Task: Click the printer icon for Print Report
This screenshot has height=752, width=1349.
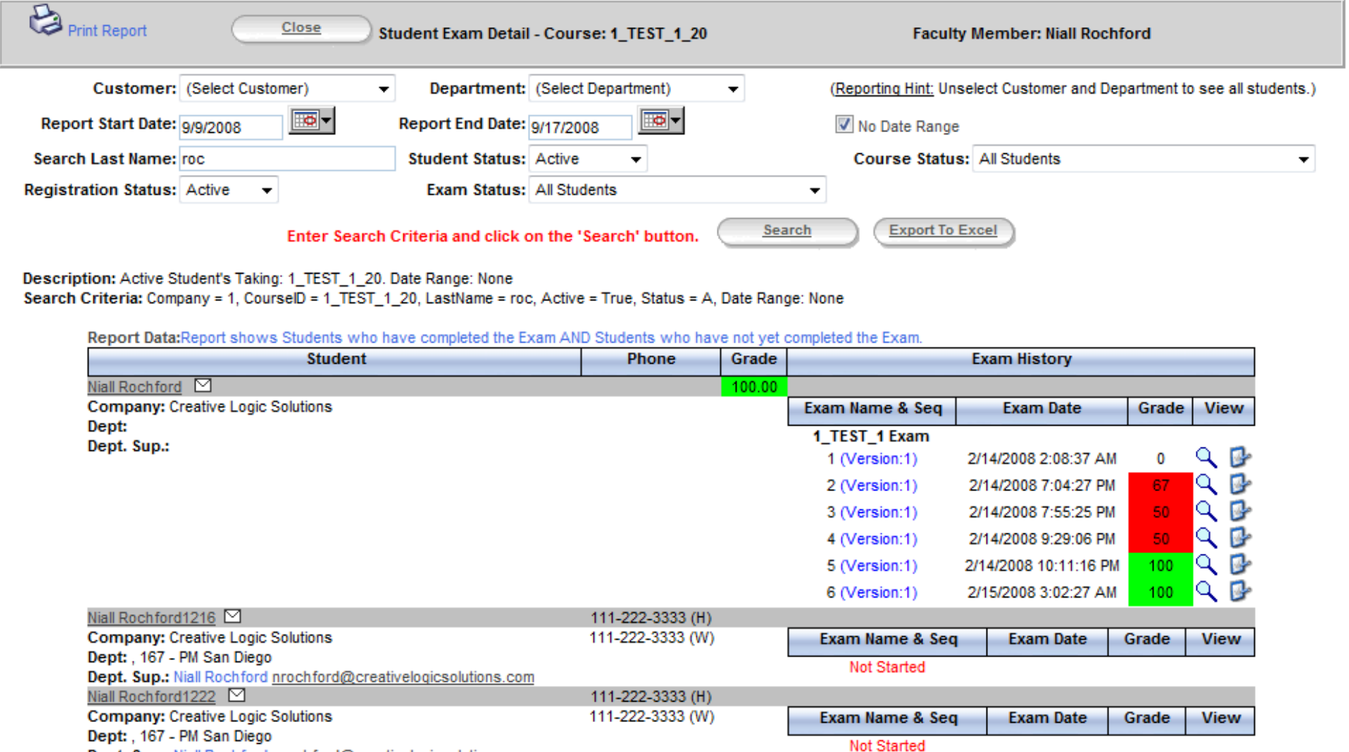Action: click(45, 20)
